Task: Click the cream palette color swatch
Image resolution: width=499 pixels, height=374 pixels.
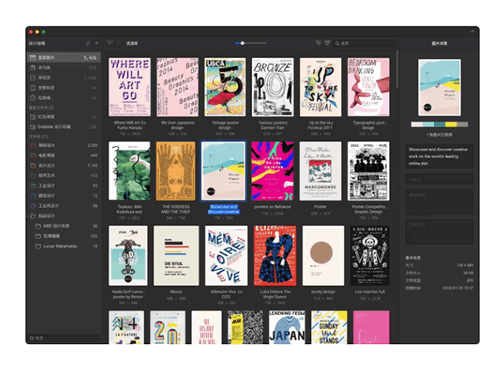Action: [x=417, y=125]
